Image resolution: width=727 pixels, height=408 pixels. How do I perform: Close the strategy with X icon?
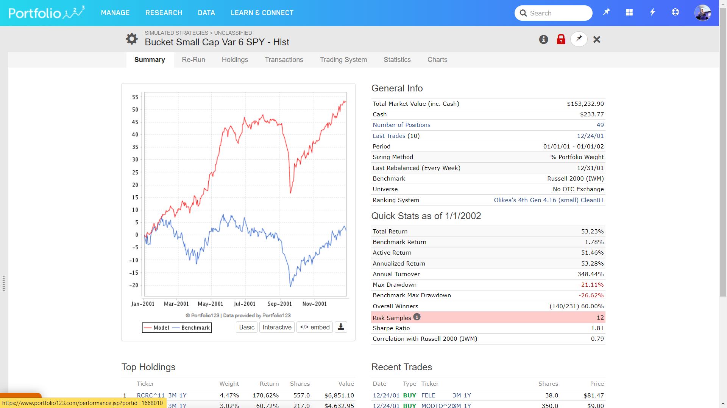pyautogui.click(x=597, y=39)
